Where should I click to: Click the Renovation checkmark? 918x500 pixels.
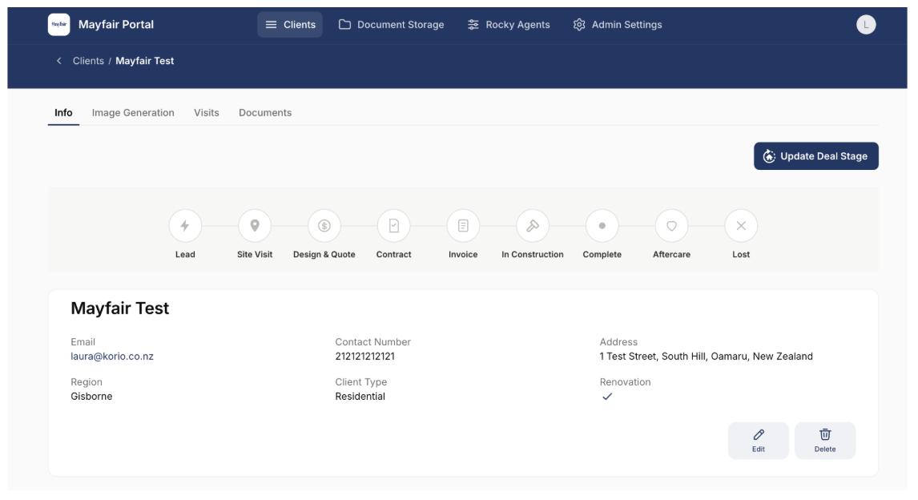point(607,397)
